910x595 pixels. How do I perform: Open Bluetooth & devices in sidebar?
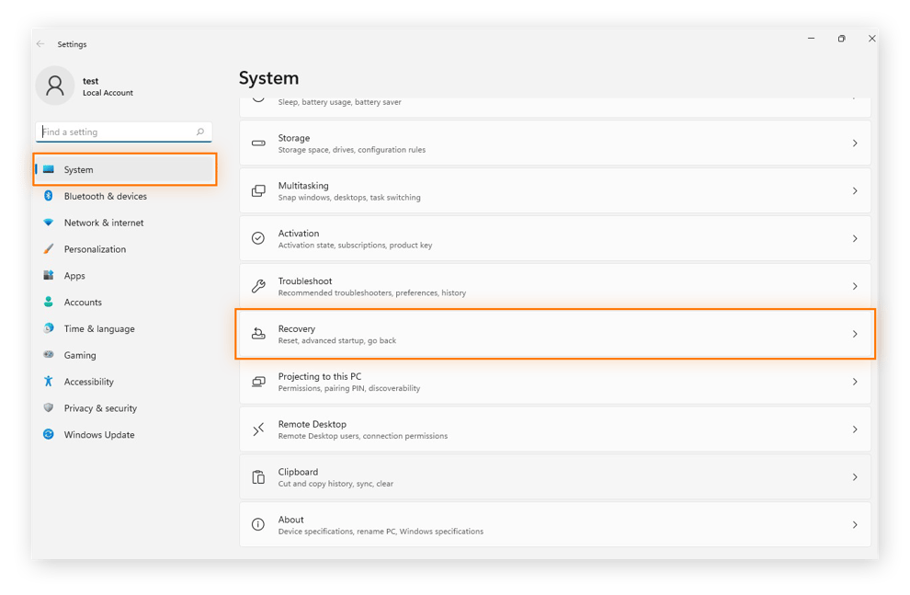tap(105, 196)
